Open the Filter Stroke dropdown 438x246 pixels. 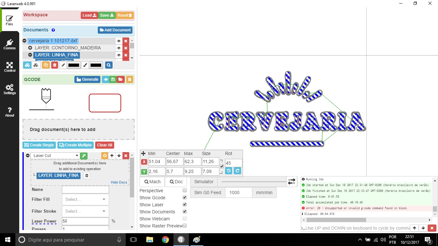(85, 211)
